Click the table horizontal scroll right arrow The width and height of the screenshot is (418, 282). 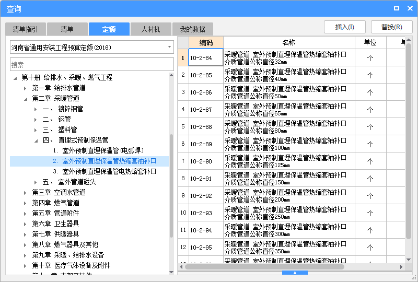[401, 266]
